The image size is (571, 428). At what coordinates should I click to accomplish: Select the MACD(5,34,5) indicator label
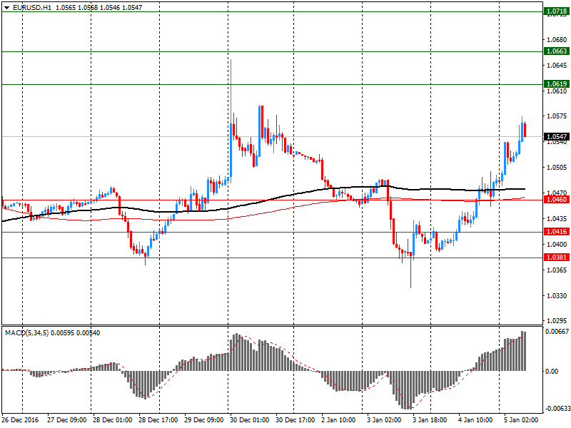[x=26, y=333]
